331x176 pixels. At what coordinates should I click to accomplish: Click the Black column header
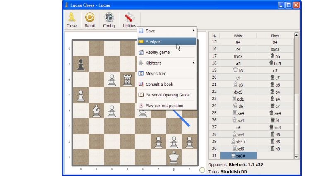(x=275, y=36)
